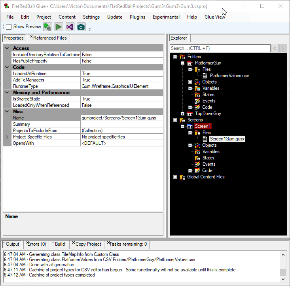Expand the Global Content Files node
The height and width of the screenshot is (286, 290).
[175, 177]
